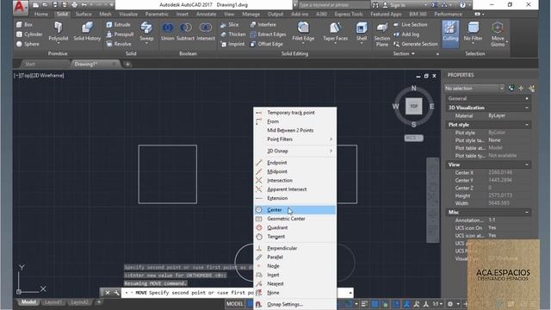
Task: Choose Tangent from the osnap menu
Action: (294, 237)
